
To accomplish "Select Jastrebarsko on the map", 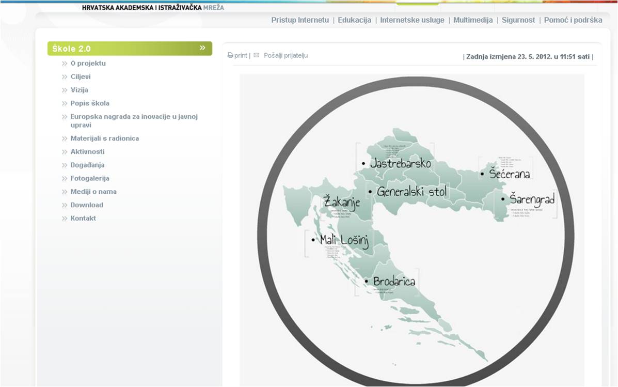I will [x=401, y=163].
